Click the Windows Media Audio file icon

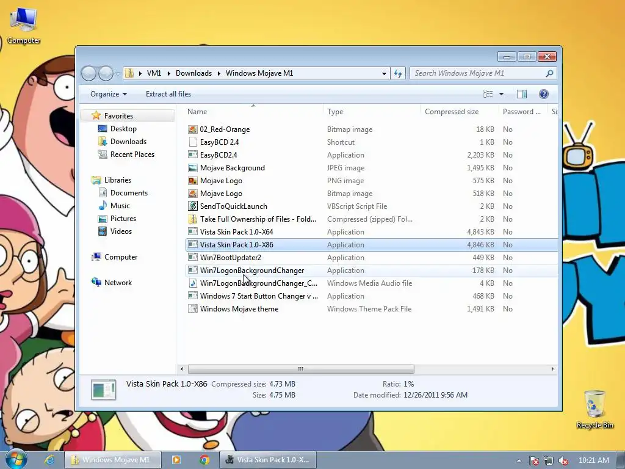tap(193, 283)
